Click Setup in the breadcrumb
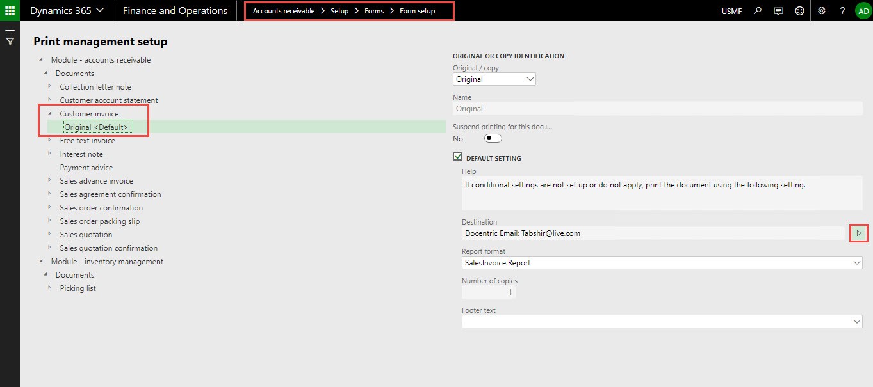The height and width of the screenshot is (387, 873). [339, 12]
